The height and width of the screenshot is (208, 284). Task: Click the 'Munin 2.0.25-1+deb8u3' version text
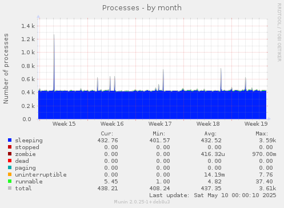click(142, 202)
